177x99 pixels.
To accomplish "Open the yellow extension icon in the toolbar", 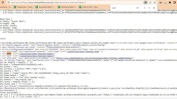I will [x=165, y=2].
